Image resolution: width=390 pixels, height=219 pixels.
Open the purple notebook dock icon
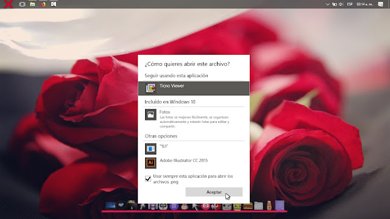click(x=280, y=206)
